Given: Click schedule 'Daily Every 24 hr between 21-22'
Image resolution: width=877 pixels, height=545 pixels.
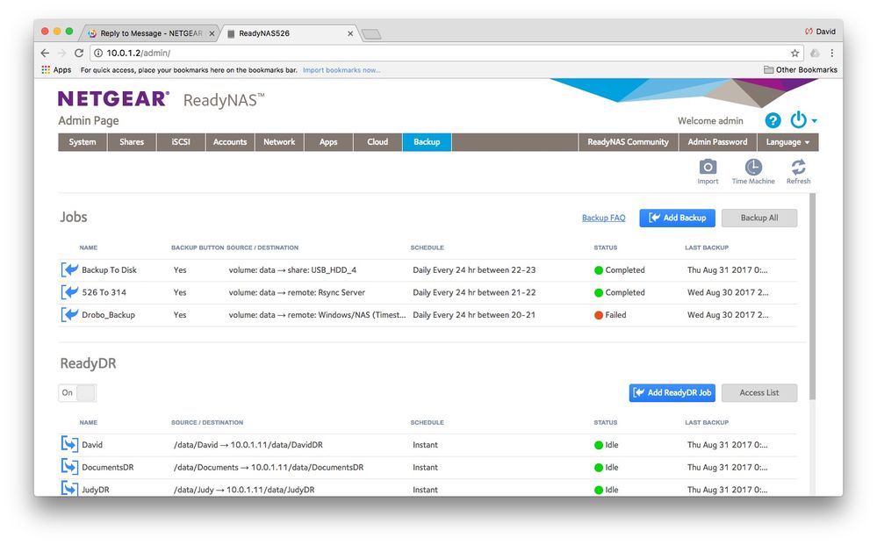Looking at the screenshot, I should point(474,292).
